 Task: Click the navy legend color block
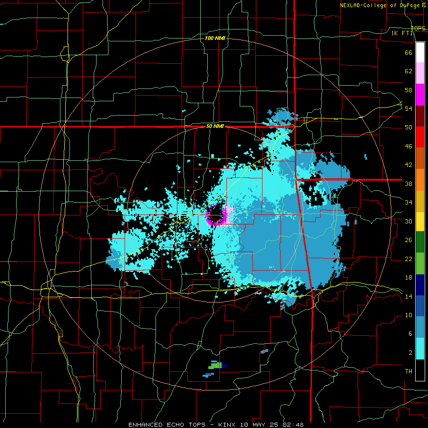[x=420, y=285]
